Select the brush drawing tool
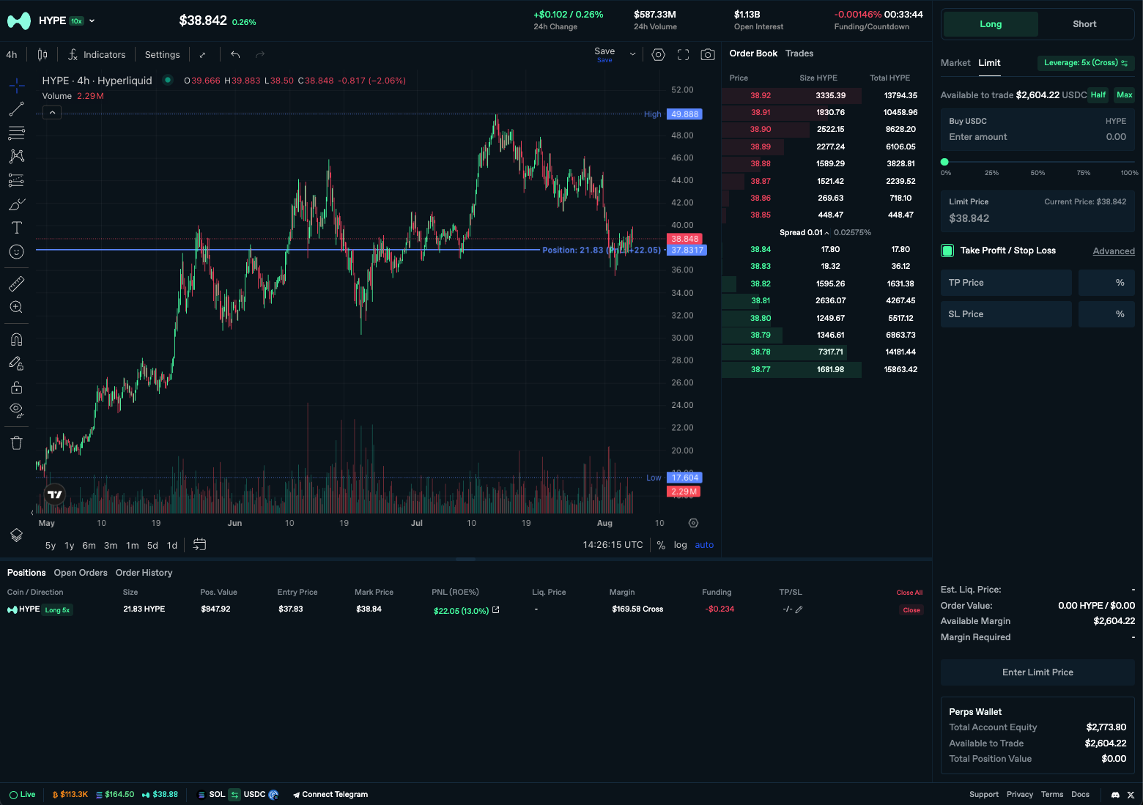 [x=16, y=204]
